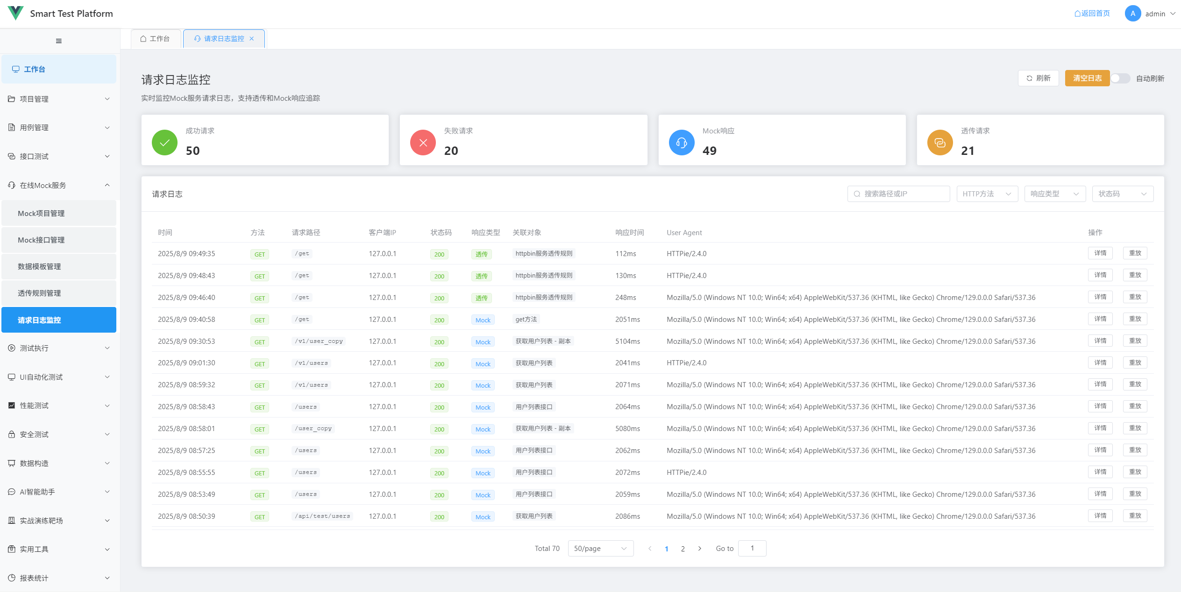Viewport: 1181px width, 592px height.
Task: Click the refresh icon button 刷新
Action: tap(1038, 78)
